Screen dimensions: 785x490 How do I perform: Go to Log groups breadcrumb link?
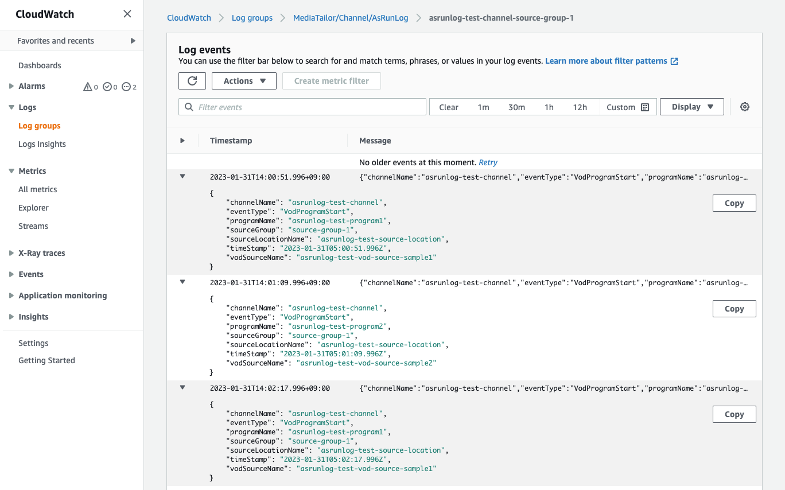[x=252, y=18]
